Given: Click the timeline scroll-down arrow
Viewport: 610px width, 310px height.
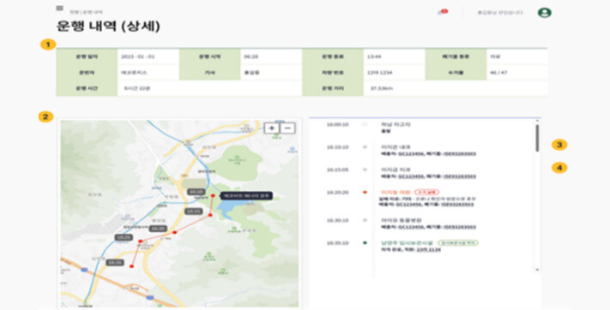Looking at the screenshot, I should click(x=538, y=270).
